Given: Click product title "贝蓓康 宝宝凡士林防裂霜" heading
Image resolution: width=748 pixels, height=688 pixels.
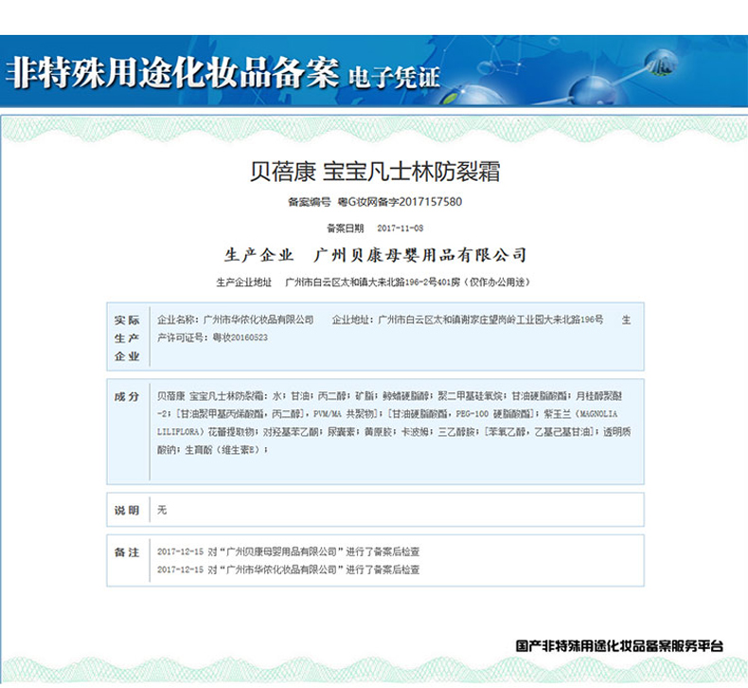Looking at the screenshot, I should 375,172.
